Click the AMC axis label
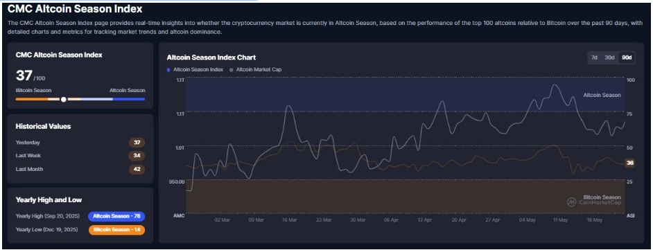This screenshot has width=653, height=250. [179, 216]
